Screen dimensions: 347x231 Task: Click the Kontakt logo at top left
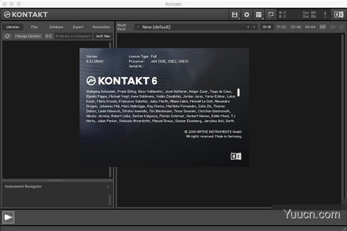26,14
